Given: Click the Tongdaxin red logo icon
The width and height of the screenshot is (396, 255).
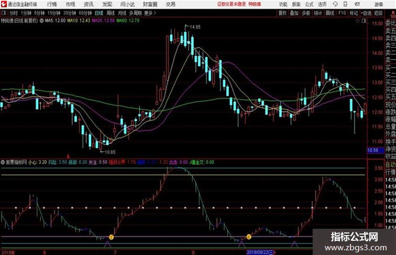Looking at the screenshot, I should [x=4, y=4].
